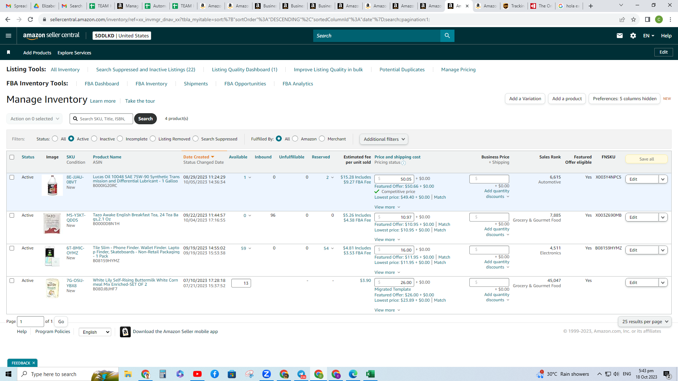The height and width of the screenshot is (381, 678).
Task: Click the Amazon Seller Central logo
Action: [x=51, y=35]
